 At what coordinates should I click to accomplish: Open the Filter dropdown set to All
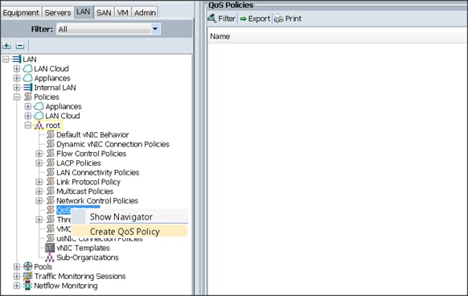pyautogui.click(x=109, y=29)
